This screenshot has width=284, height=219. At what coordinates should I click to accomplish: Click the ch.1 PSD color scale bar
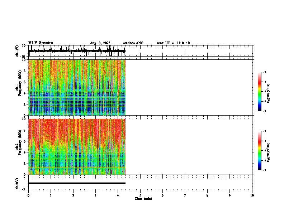[x=260, y=92]
